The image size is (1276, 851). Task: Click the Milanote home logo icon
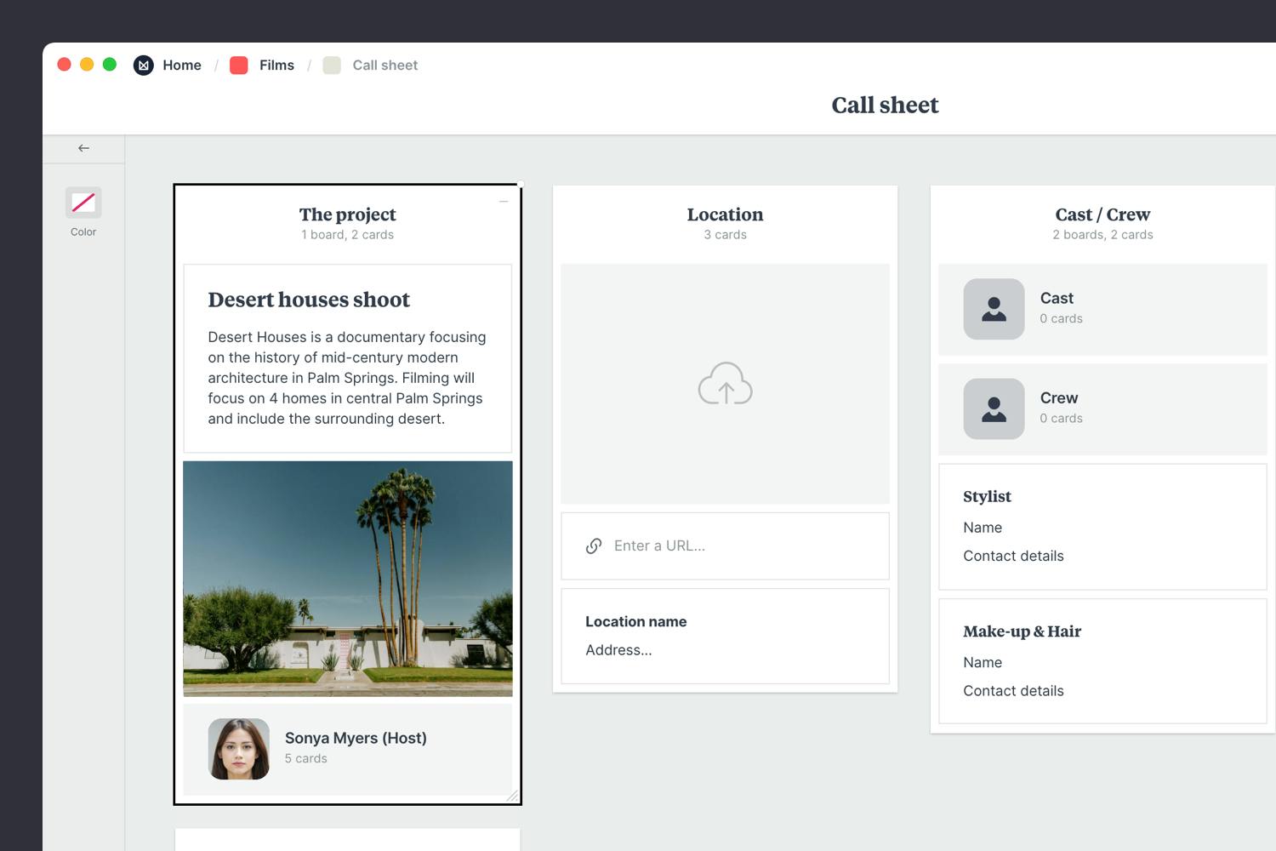(144, 66)
